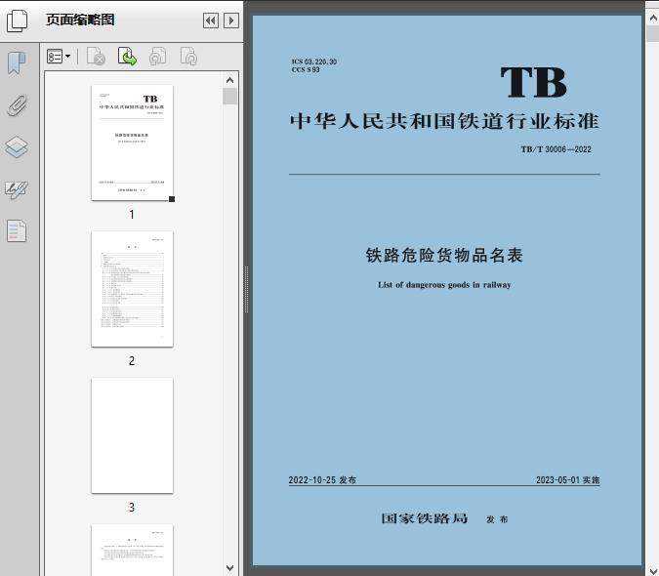659x576 pixels.
Task: Open thumbnail options dropdown menu
Action: (59, 57)
